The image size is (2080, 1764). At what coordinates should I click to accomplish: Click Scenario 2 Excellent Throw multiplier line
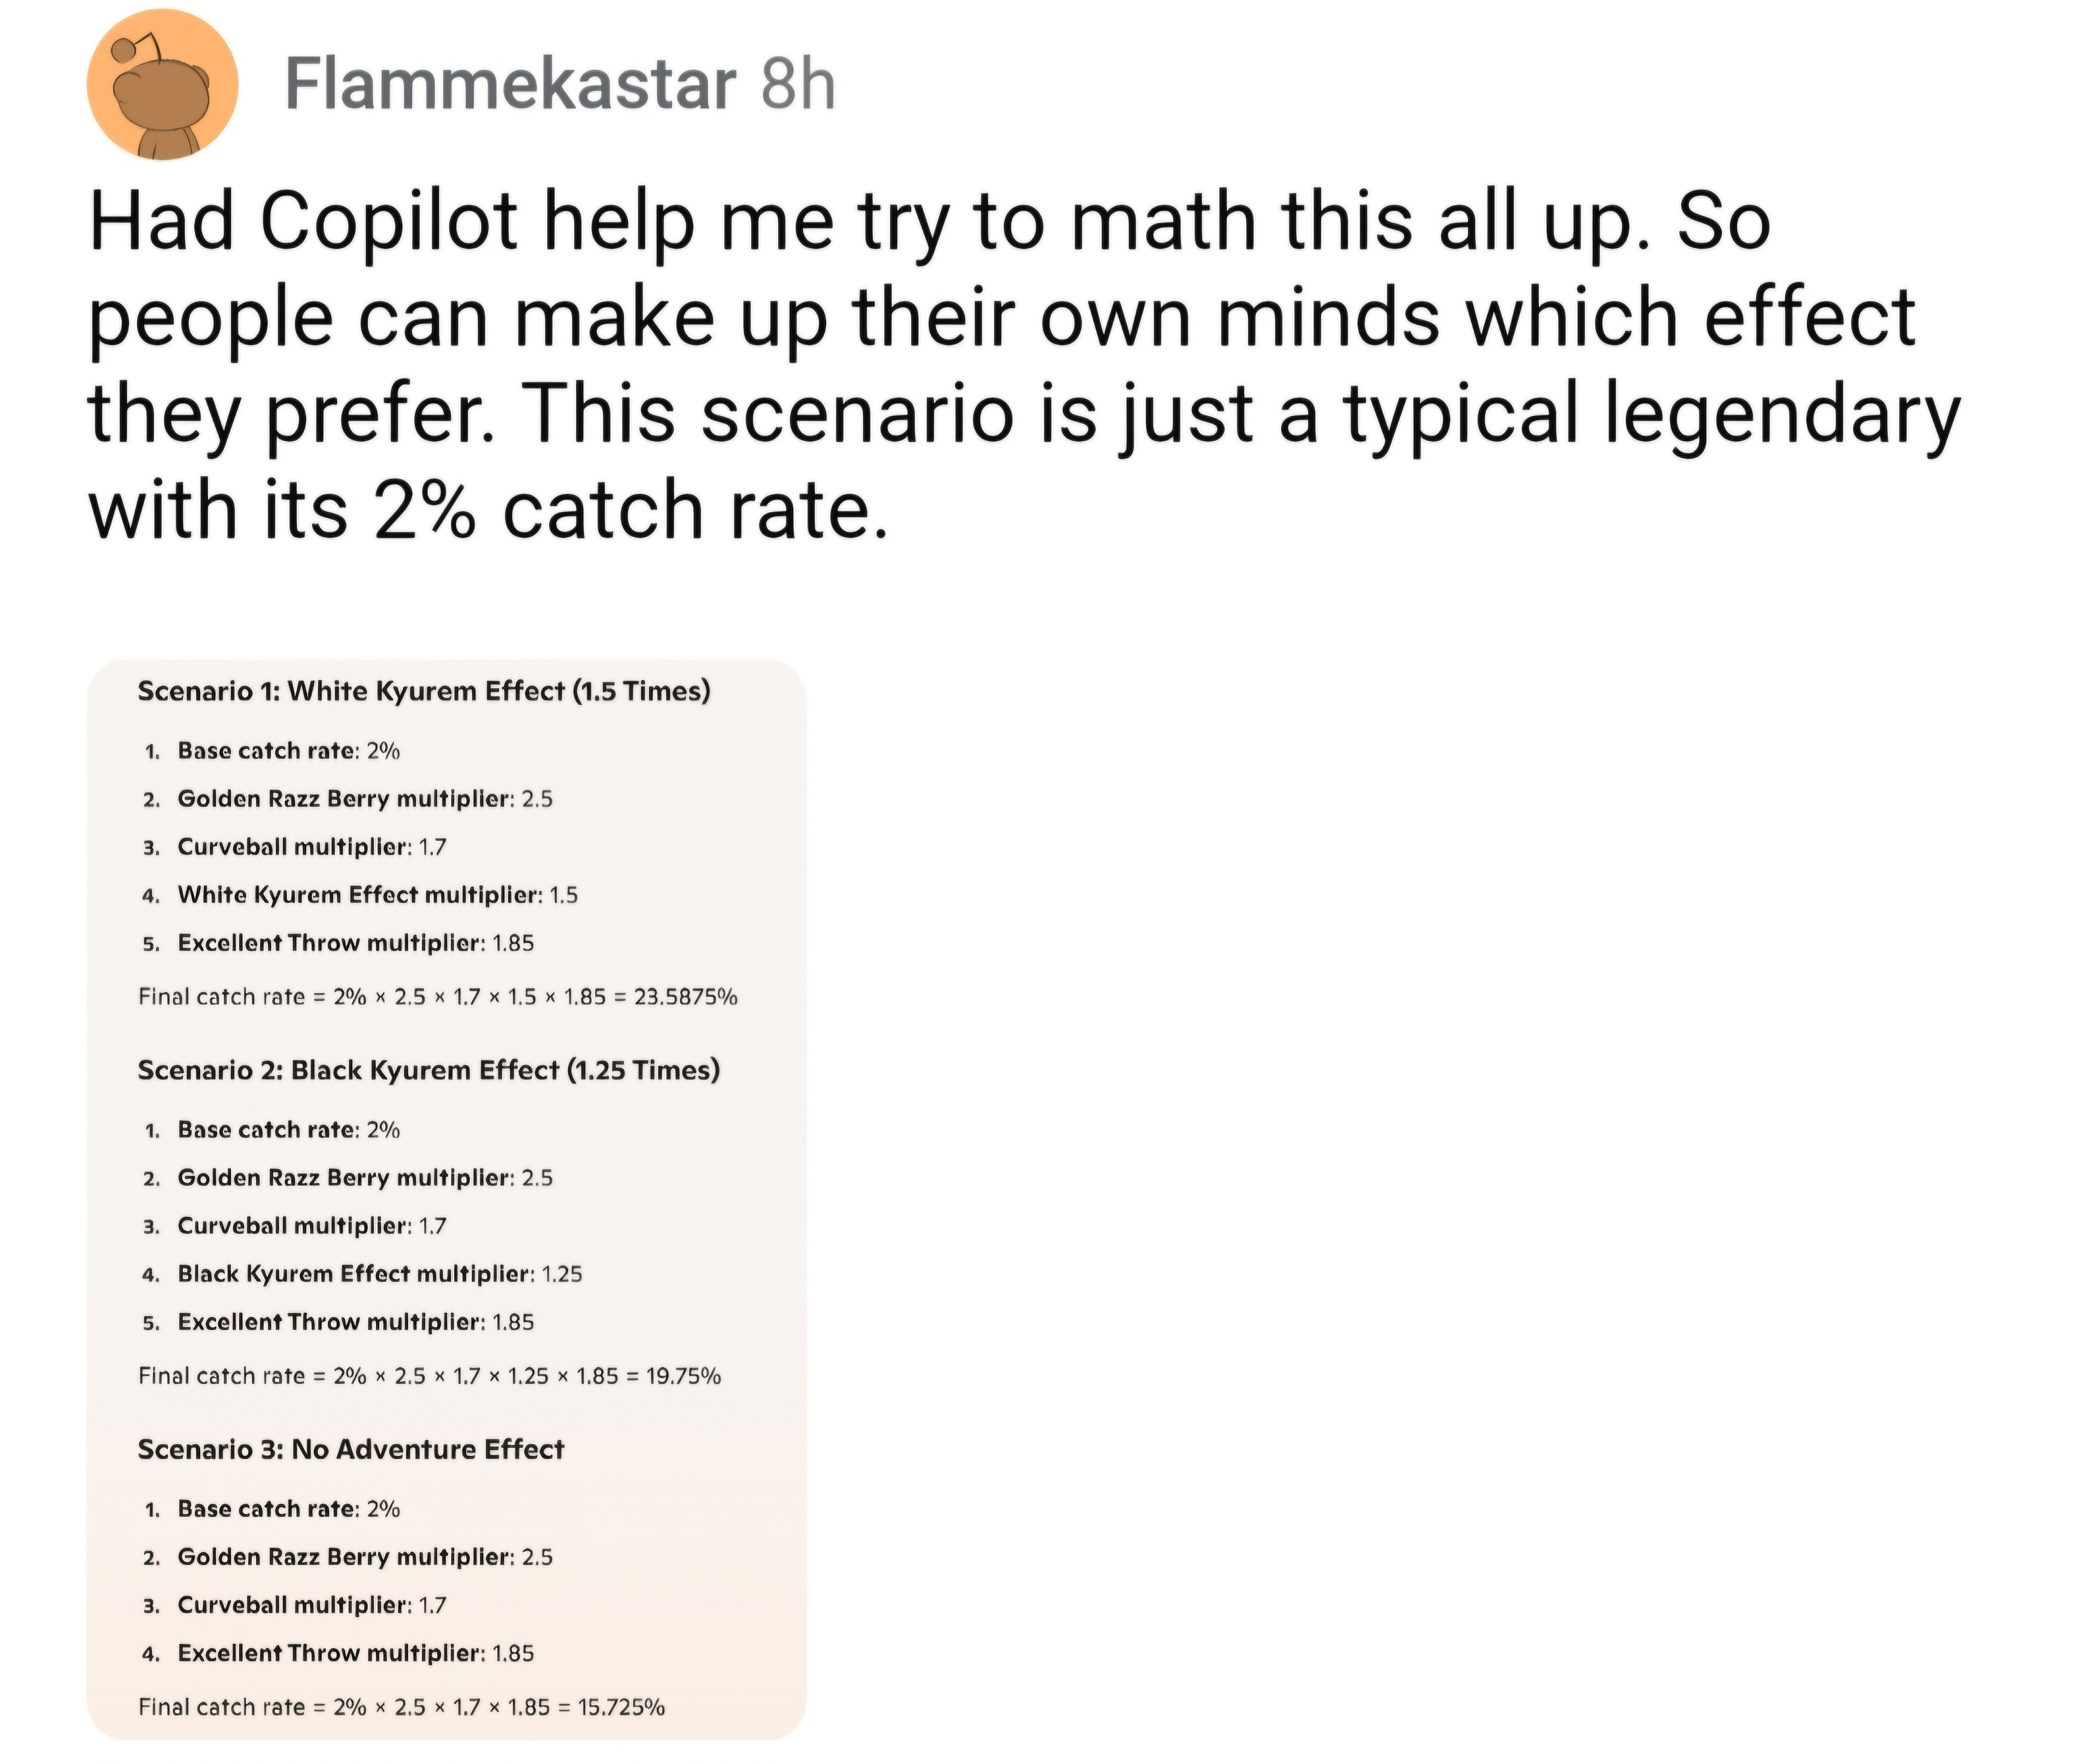click(338, 1321)
